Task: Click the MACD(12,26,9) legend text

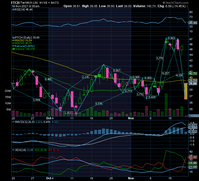Action: (25, 122)
